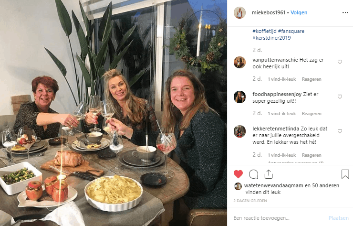This screenshot has height=226, width=353.
Task: Open the three-dot more options menu
Action: 345,12
